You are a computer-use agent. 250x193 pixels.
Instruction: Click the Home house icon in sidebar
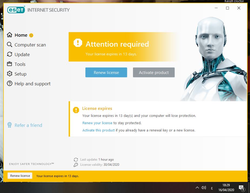[9, 35]
